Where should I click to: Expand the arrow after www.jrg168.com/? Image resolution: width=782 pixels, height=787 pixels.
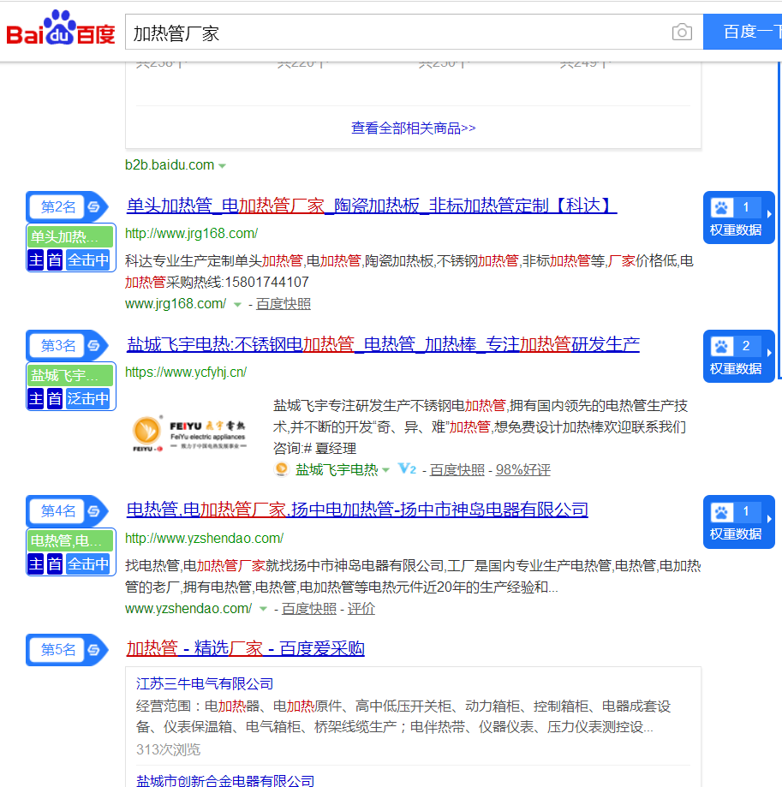237,305
